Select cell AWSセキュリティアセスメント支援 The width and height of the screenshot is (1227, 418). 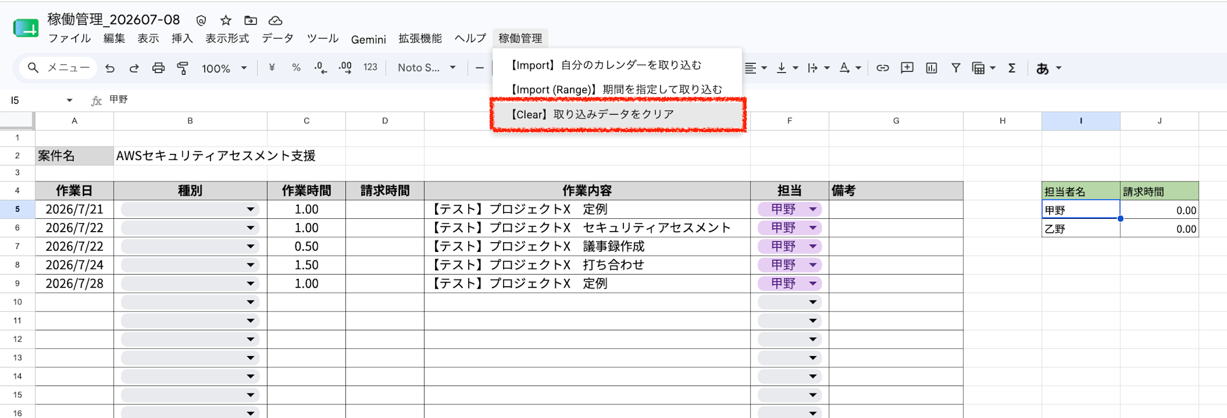(x=229, y=156)
